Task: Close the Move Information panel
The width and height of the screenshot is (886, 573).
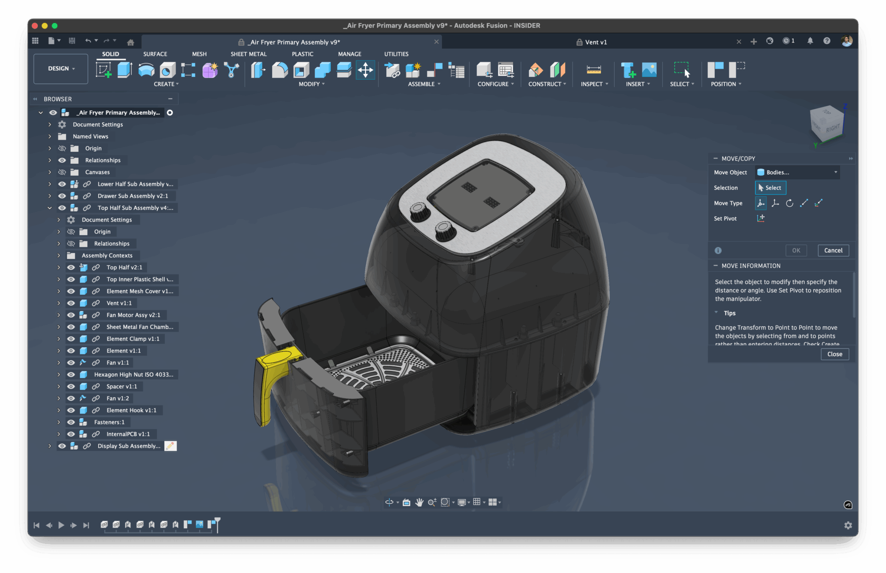Action: tap(834, 354)
